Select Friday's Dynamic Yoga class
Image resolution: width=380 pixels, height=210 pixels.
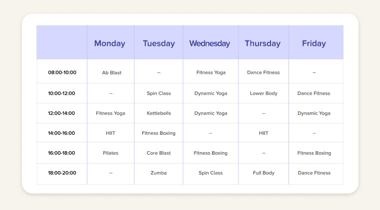tap(314, 113)
